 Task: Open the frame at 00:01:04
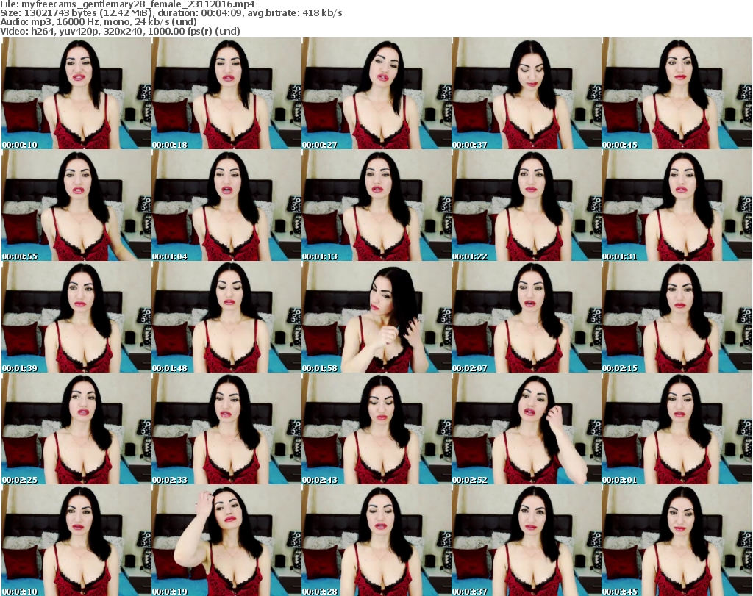(x=226, y=205)
